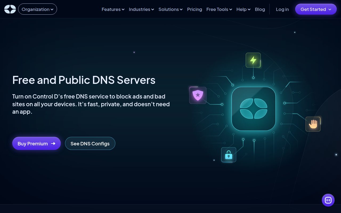This screenshot has height=213, width=341.
Task: Click the Control D logo icon
Action: coord(10,9)
